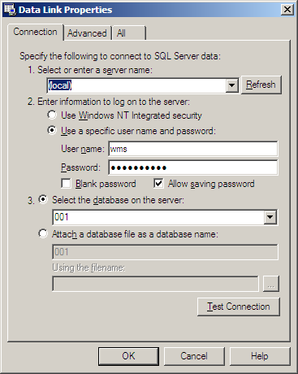This screenshot has height=374, width=298.
Task: Uncheck Allow saving password
Action: point(158,184)
